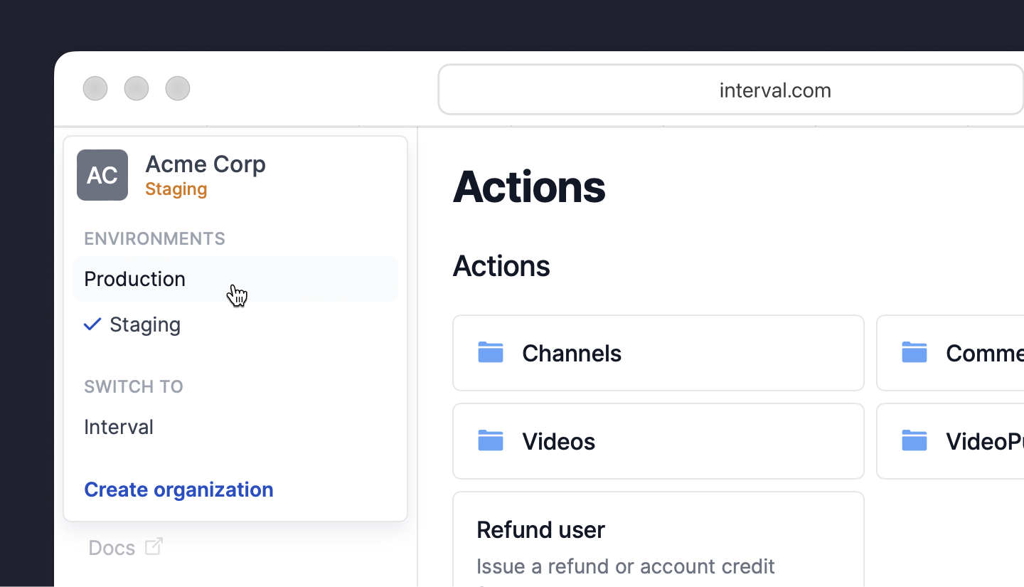
Task: Select the Staging environment
Action: pyautogui.click(x=145, y=324)
